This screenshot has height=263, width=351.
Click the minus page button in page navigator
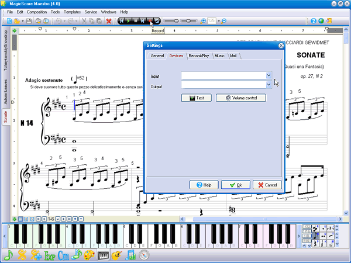(x=81, y=219)
